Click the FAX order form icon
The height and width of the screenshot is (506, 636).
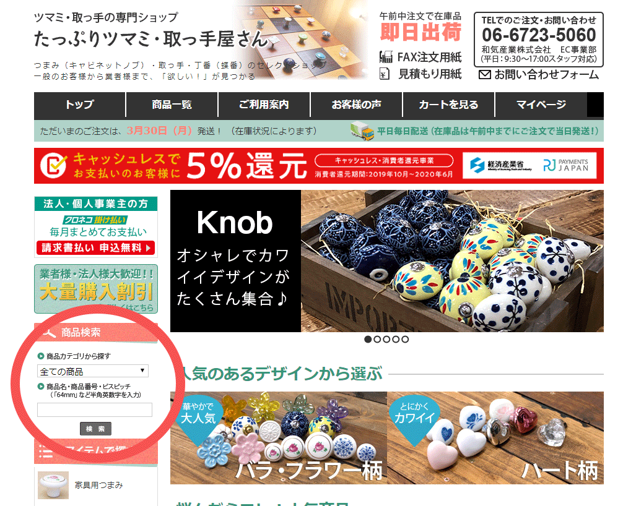pyautogui.click(x=386, y=57)
